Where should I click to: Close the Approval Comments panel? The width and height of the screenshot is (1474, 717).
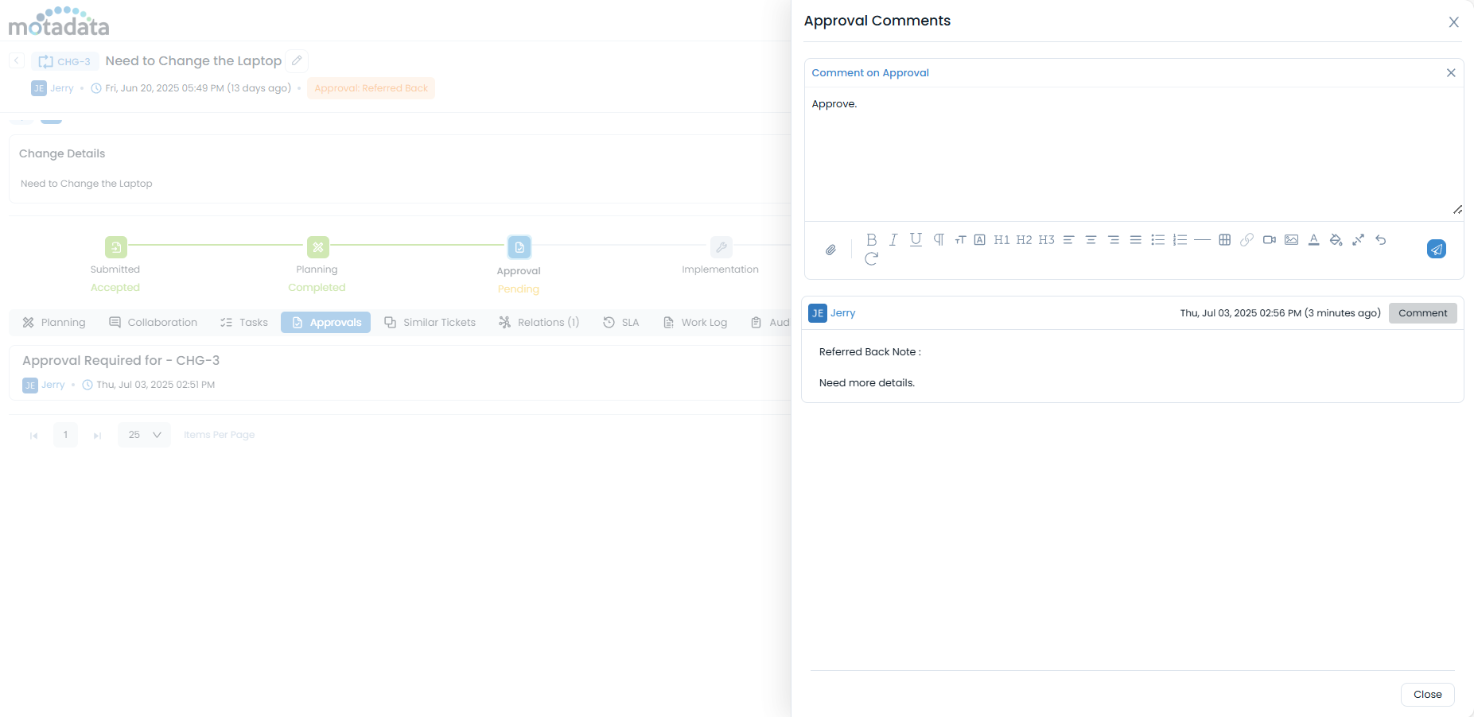1453,21
